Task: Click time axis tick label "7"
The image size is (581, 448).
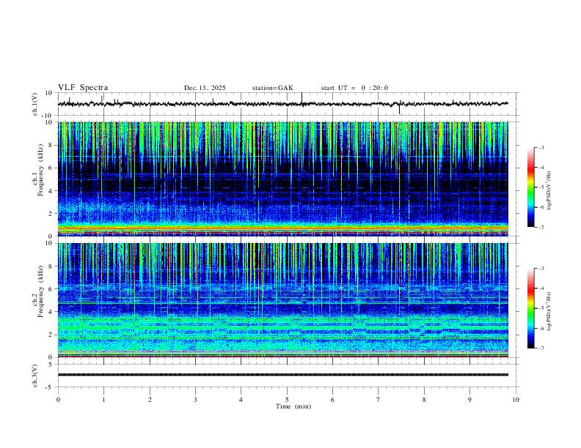Action: [x=379, y=400]
